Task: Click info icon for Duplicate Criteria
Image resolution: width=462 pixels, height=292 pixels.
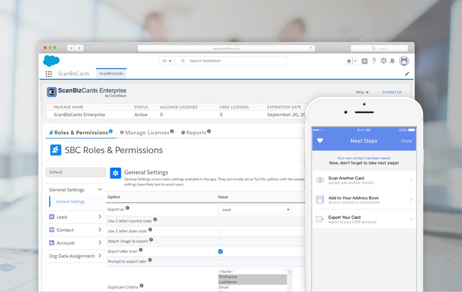Action: coord(141,286)
